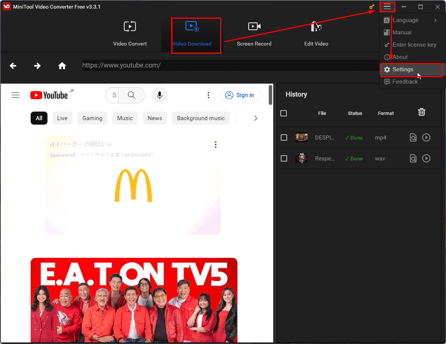Viewport: 446px width, 344px height.
Task: Select the Live category chip
Action: pos(62,118)
